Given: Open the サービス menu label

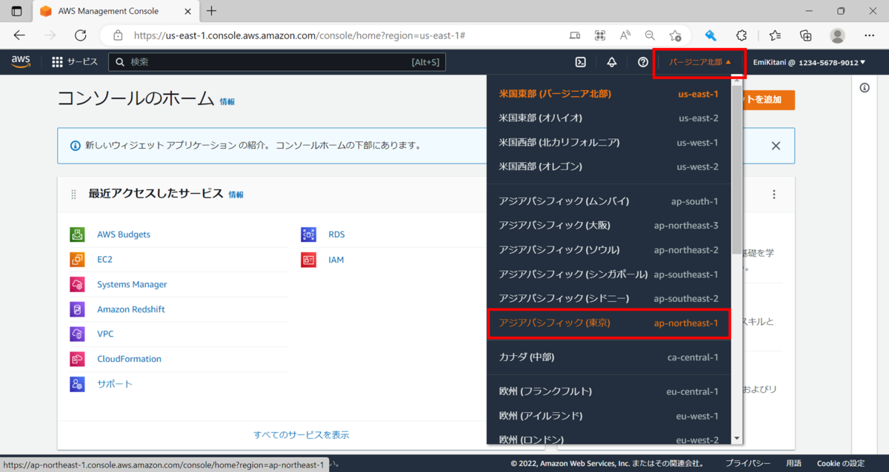Looking at the screenshot, I should coord(82,62).
